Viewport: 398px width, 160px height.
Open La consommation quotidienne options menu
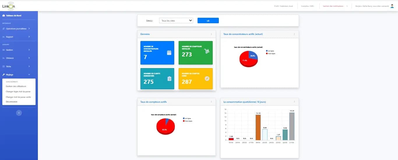click(294, 102)
